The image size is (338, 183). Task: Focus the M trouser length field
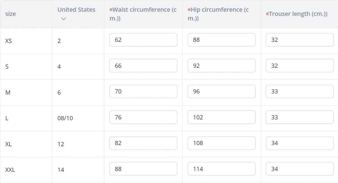tap(300, 92)
